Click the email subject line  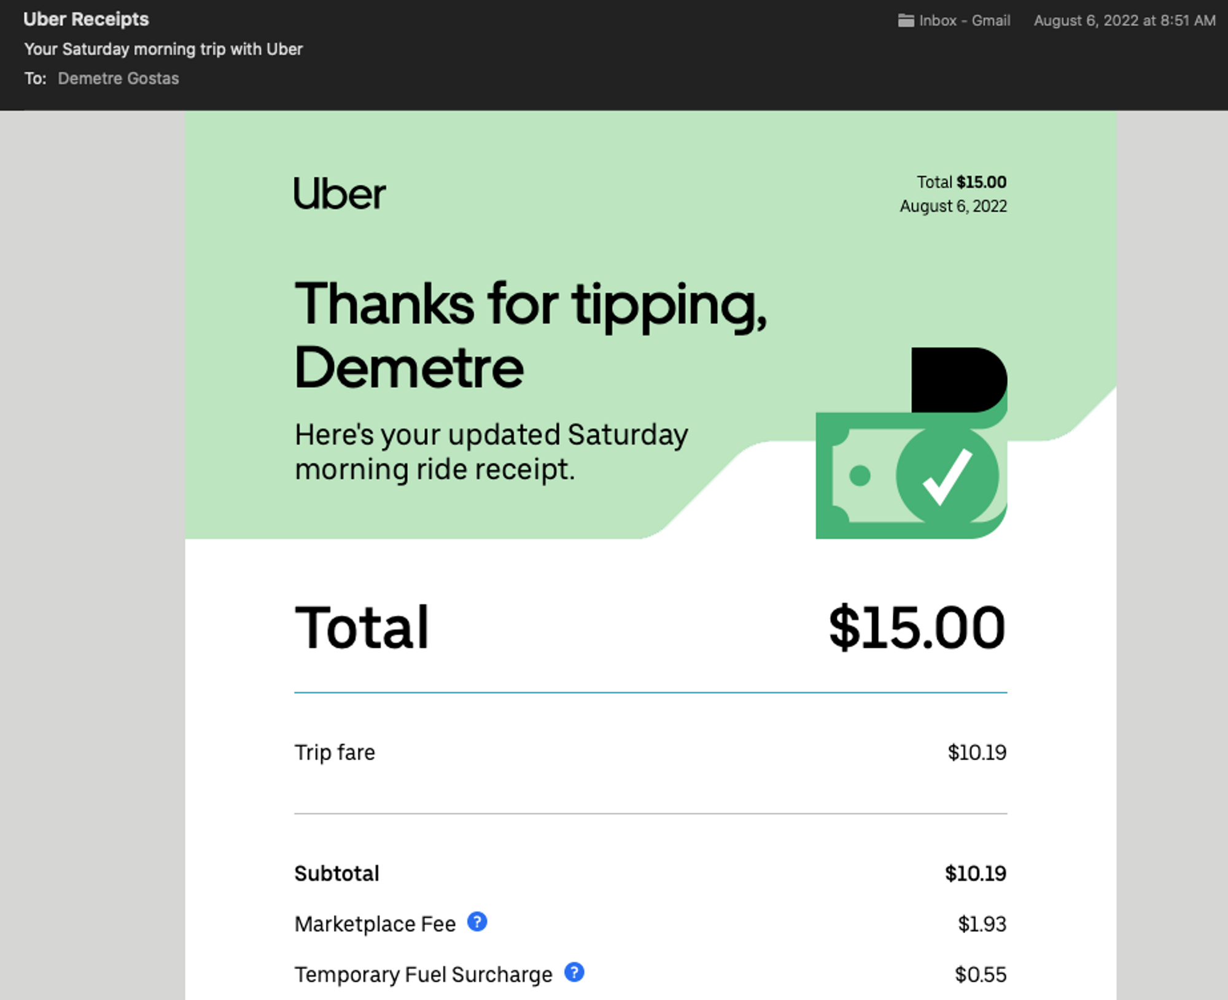click(x=163, y=49)
